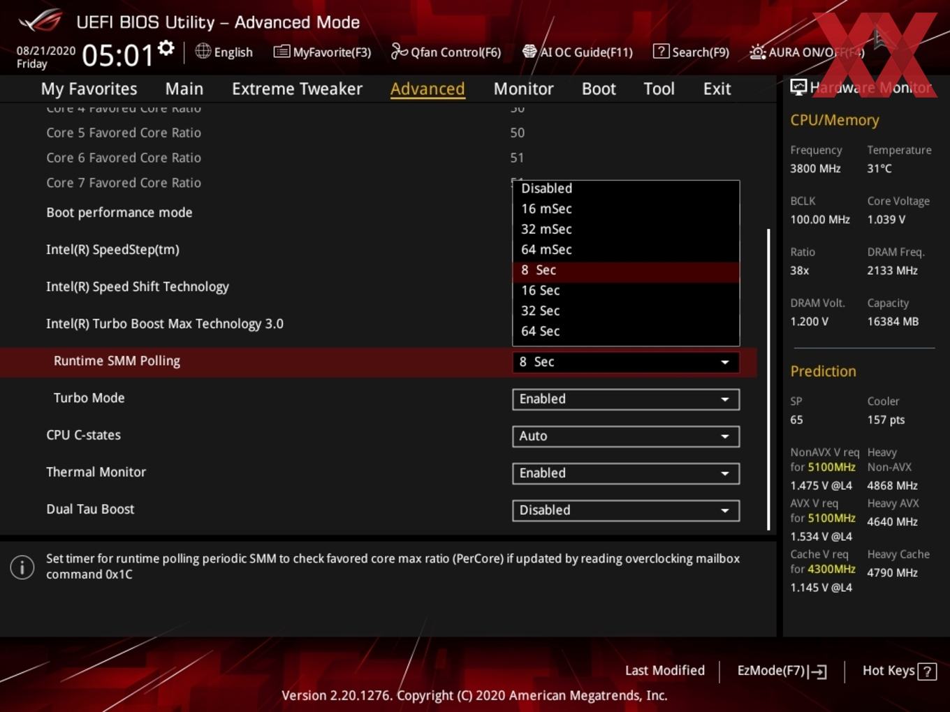Open the Tool tab
Screen dimensions: 950x712
(x=659, y=89)
